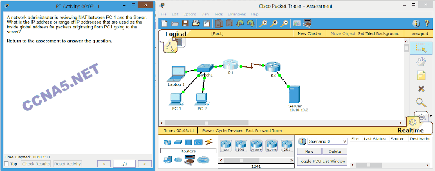Select the Wireless Devices category icon
Viewport: 435px width, 171px height.
tap(198, 142)
